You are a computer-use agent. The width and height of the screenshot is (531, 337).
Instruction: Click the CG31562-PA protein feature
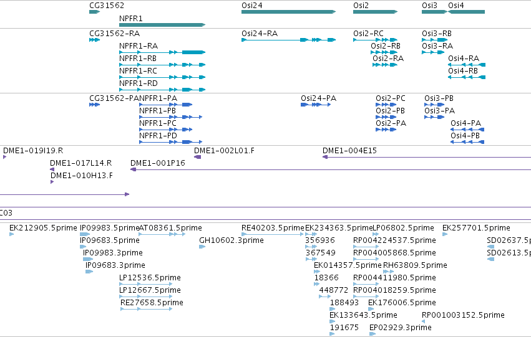point(94,105)
